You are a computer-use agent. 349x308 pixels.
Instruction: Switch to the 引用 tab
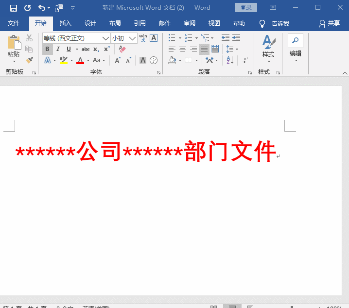click(140, 23)
